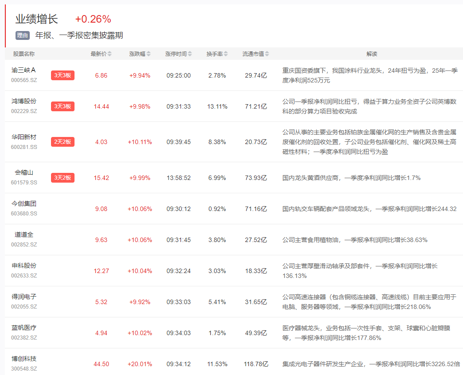Open 鸿博股份 stock detail

point(24,102)
